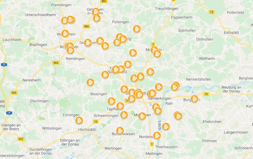The width and height of the screenshot is (253, 159).
Task: Click the beer marker just above Tapfheim
Action: tap(120, 106)
